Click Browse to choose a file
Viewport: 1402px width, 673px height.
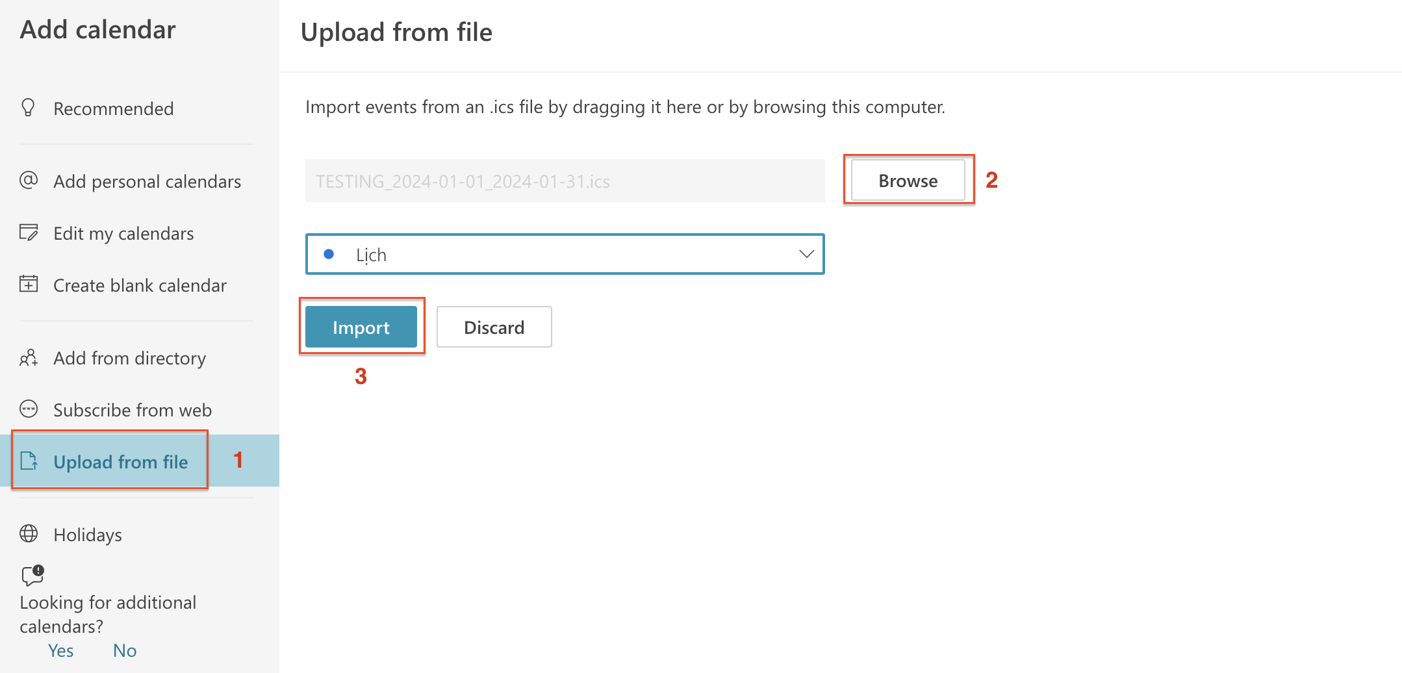click(908, 181)
